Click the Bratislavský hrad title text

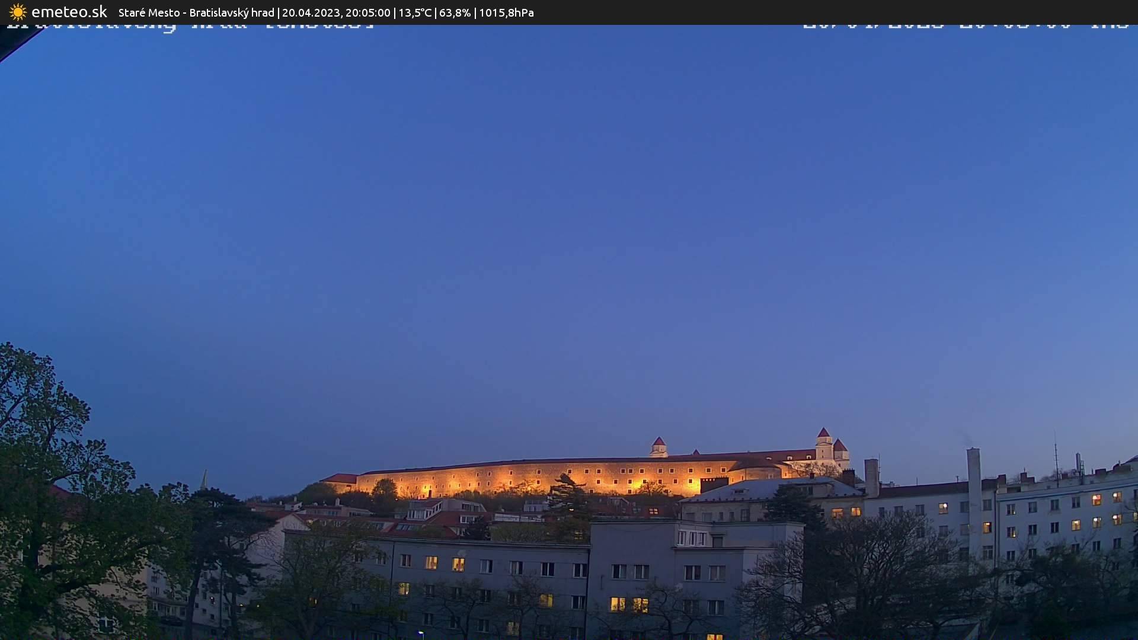tap(231, 12)
